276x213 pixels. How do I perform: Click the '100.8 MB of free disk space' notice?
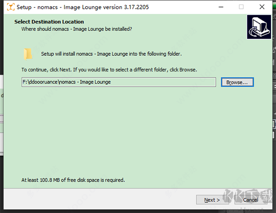(x=73, y=180)
